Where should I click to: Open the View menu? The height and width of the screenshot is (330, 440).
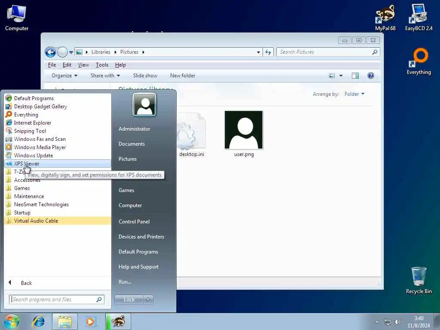(83, 65)
